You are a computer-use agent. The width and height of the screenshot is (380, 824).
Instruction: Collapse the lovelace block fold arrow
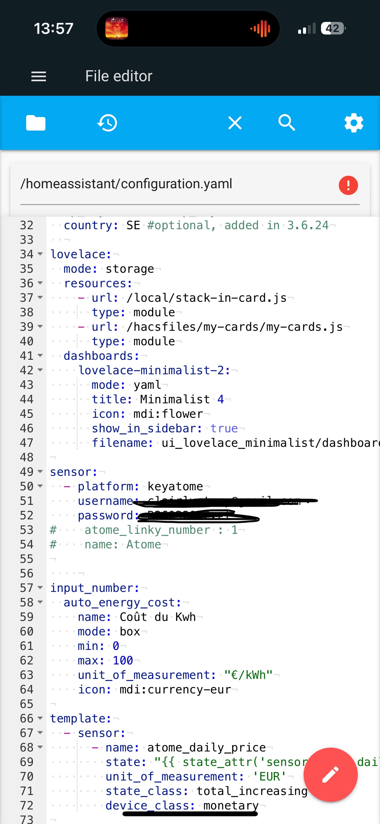click(x=40, y=254)
